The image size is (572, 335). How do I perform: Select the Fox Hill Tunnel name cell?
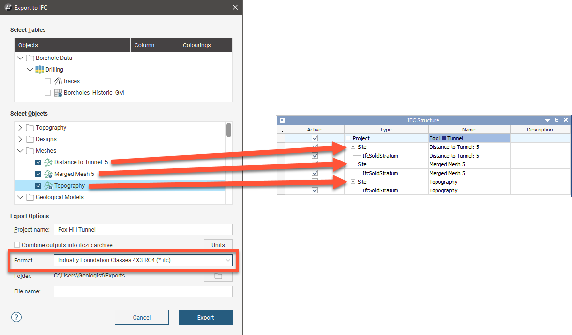click(469, 138)
